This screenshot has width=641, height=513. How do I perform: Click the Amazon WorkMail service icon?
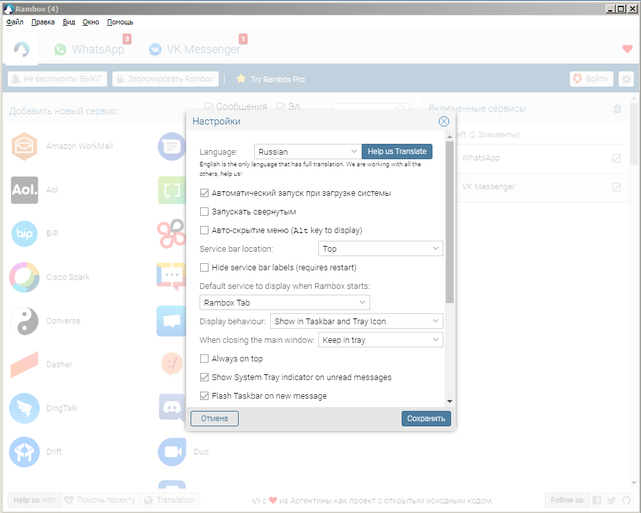pyautogui.click(x=24, y=146)
